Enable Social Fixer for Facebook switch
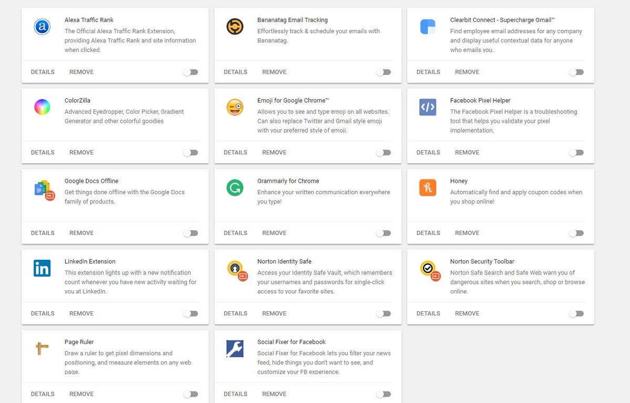The height and width of the screenshot is (403, 630). [383, 394]
